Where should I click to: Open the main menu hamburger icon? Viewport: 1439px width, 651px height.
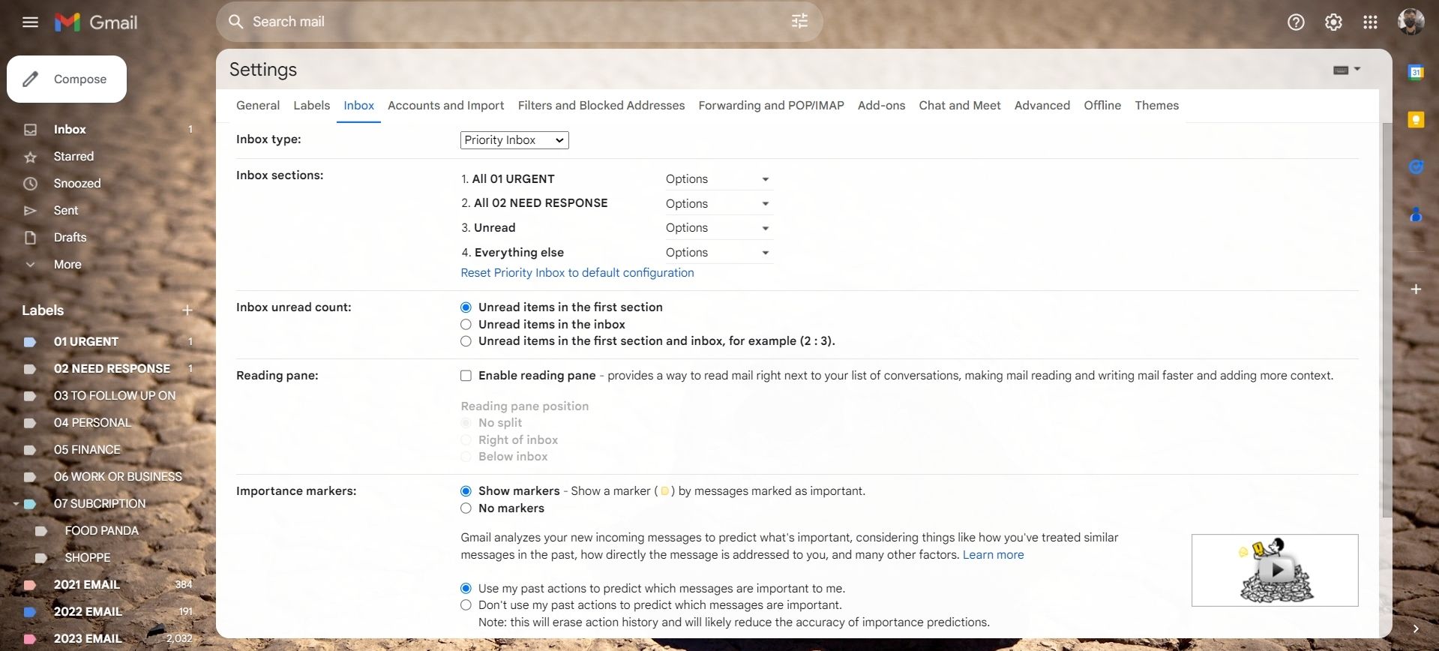coord(30,22)
